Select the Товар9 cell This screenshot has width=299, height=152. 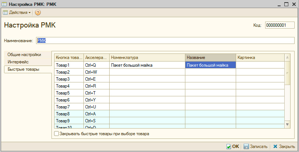[69, 121]
